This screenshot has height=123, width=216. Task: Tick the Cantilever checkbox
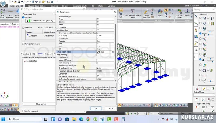[98, 74]
